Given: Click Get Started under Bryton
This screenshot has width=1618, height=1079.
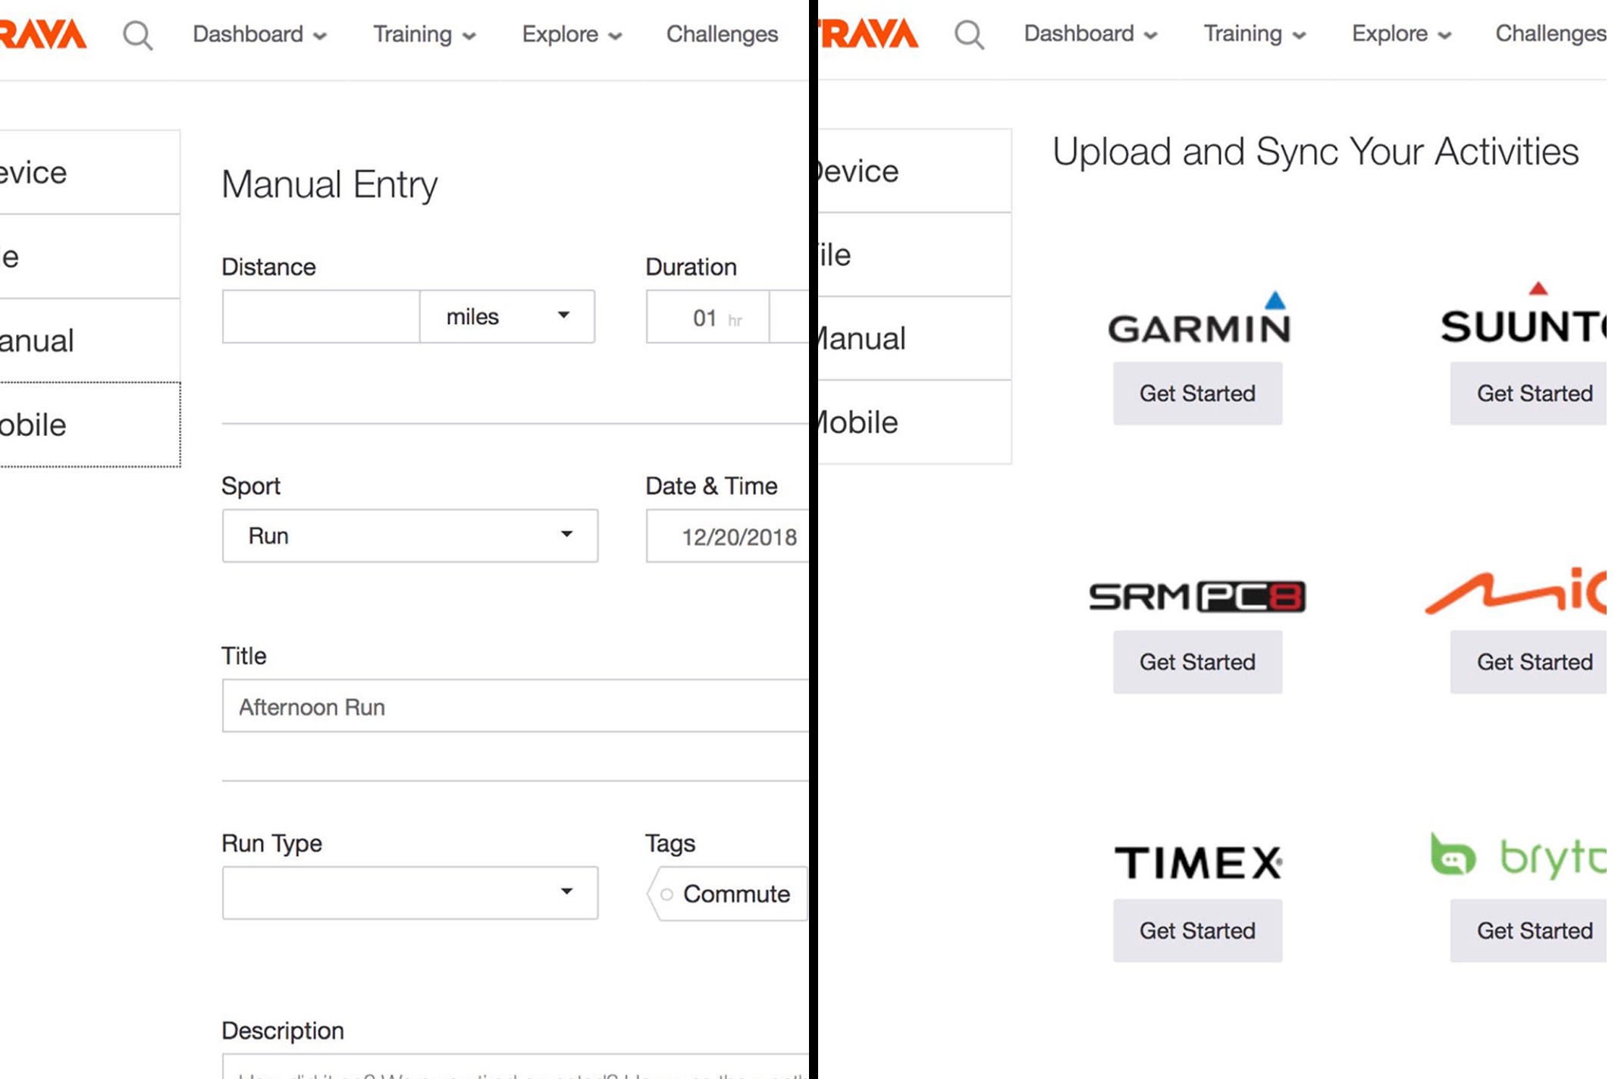Looking at the screenshot, I should point(1529,930).
